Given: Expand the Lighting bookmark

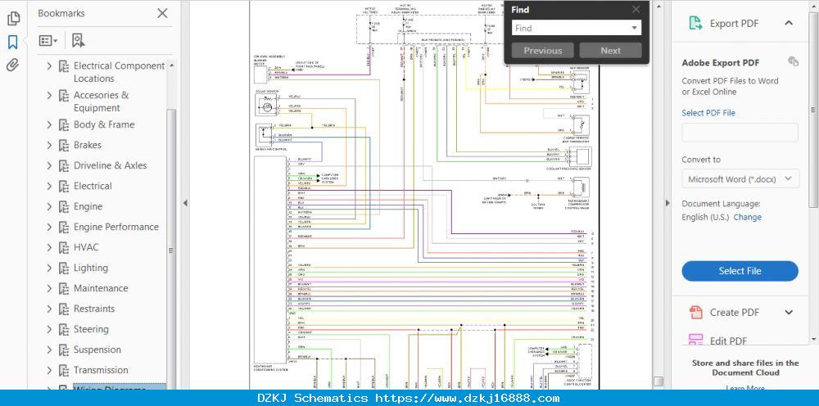Looking at the screenshot, I should point(49,268).
